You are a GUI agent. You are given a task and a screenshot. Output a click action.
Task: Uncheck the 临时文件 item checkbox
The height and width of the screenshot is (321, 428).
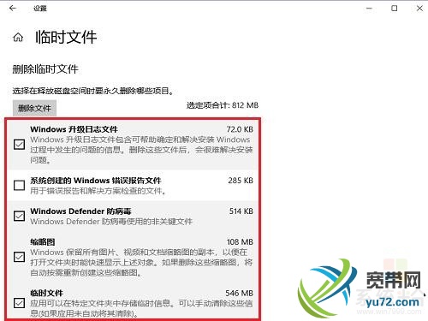tap(19, 303)
